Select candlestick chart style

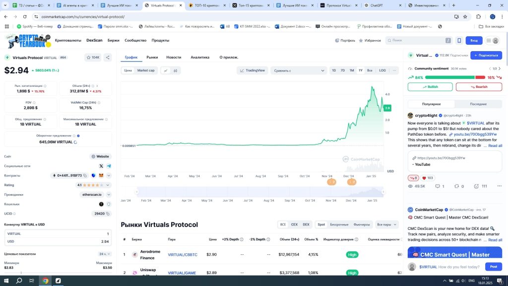point(175,71)
